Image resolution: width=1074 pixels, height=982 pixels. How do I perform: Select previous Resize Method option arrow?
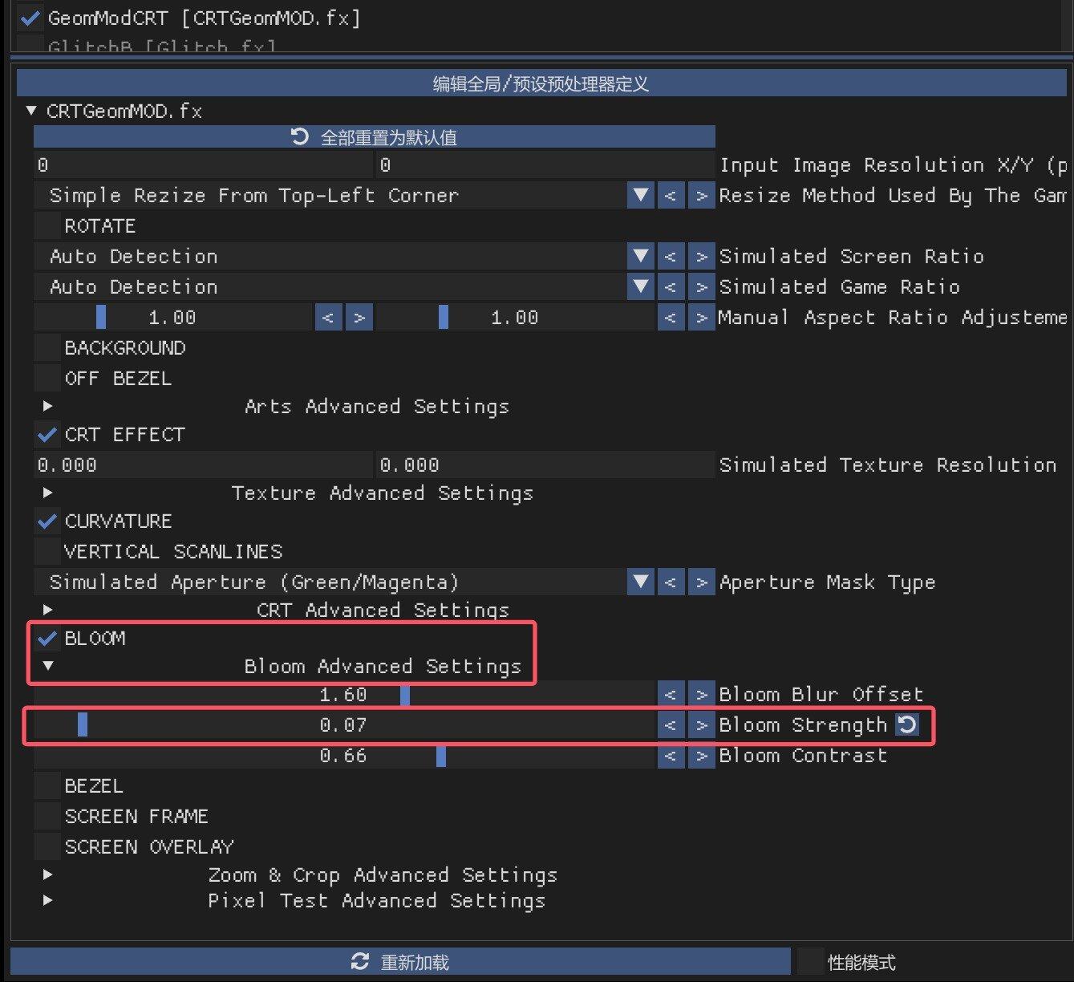(x=671, y=196)
